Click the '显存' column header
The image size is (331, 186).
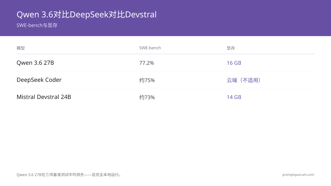pyautogui.click(x=231, y=48)
